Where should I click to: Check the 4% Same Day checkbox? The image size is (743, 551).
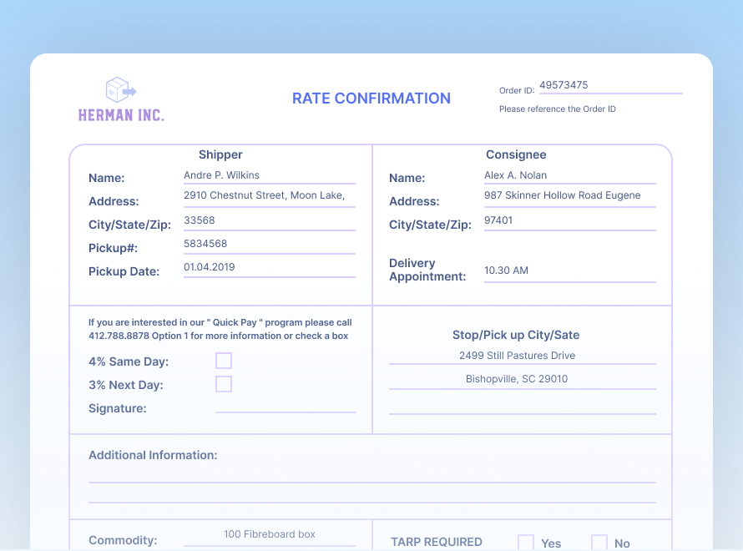point(224,361)
